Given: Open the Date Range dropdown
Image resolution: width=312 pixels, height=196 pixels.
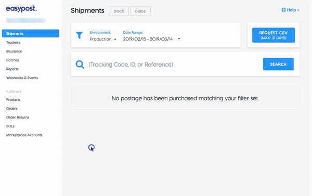Looking at the screenshot, I should click(152, 39).
